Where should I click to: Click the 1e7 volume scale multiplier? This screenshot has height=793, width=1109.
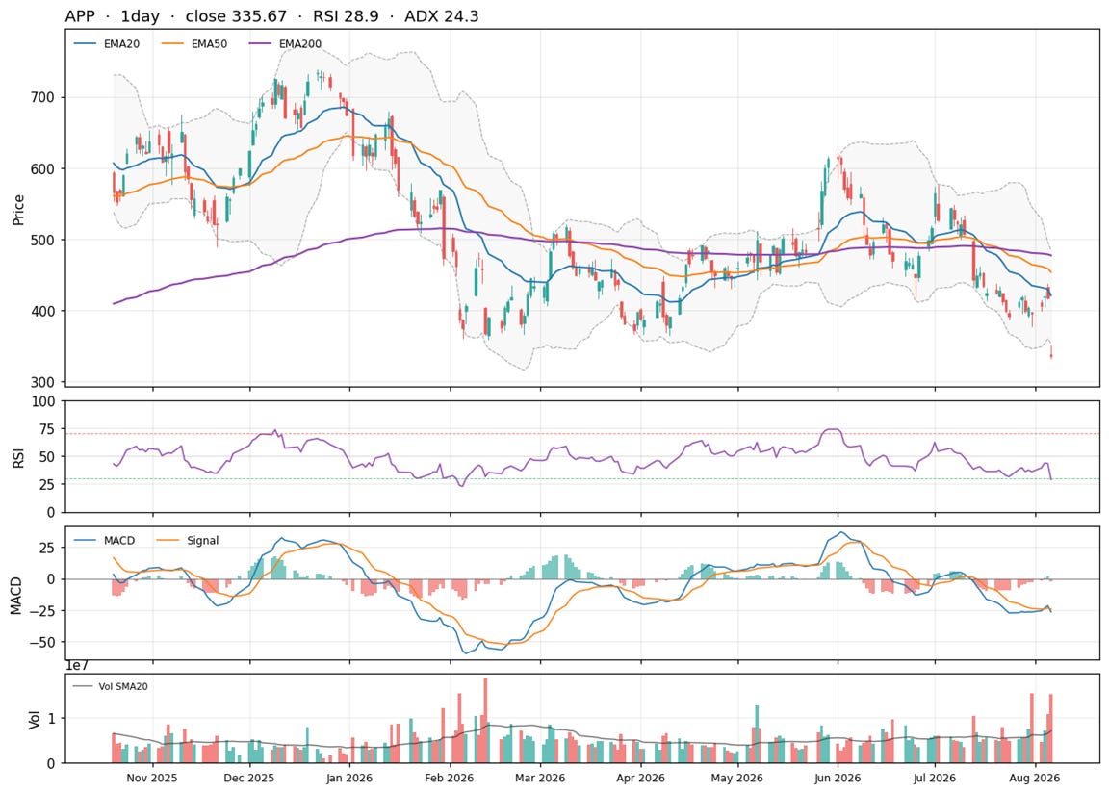coord(76,666)
